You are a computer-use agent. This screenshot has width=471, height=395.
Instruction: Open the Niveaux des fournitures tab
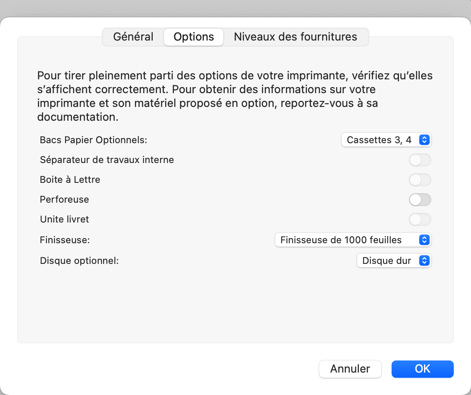[295, 37]
